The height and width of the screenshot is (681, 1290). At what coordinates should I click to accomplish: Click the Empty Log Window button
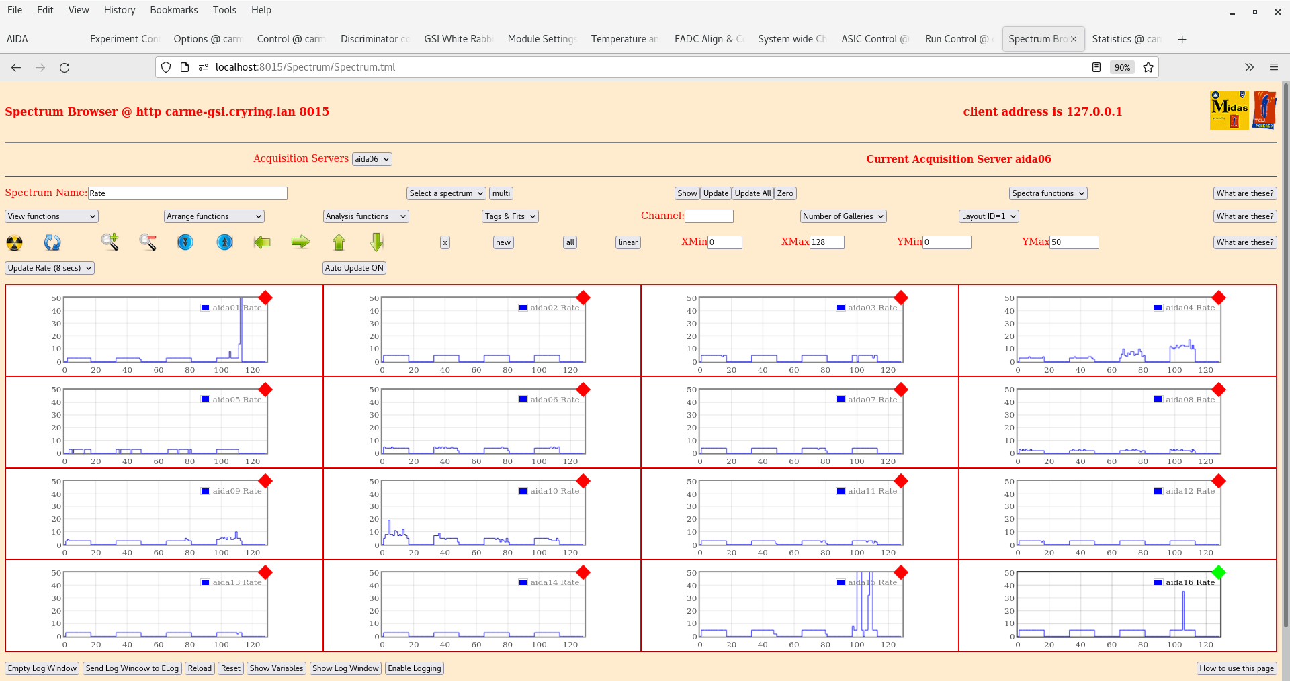pos(42,668)
